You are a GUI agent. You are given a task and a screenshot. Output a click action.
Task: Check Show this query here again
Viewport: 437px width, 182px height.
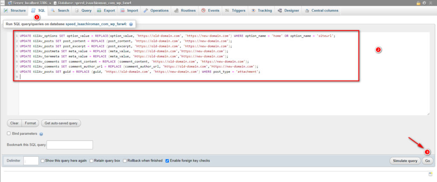(43, 161)
